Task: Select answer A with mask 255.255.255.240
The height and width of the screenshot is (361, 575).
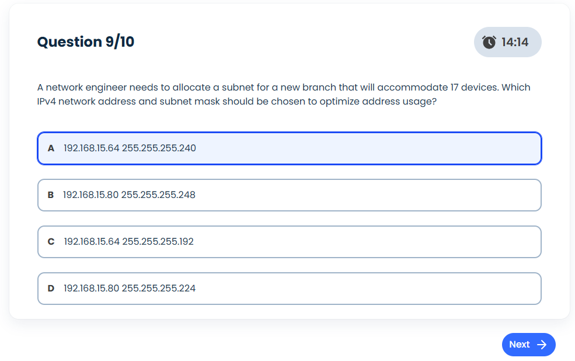Action: tap(290, 148)
